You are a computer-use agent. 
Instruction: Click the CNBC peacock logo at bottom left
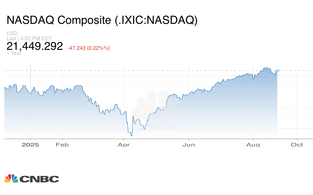[11, 178]
